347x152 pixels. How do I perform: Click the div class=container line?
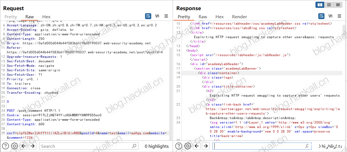[219, 73]
